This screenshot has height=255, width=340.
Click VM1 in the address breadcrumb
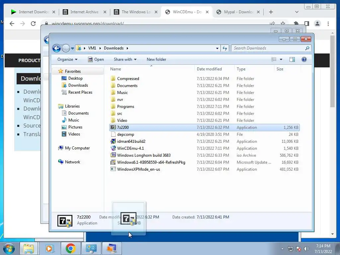tap(92, 48)
